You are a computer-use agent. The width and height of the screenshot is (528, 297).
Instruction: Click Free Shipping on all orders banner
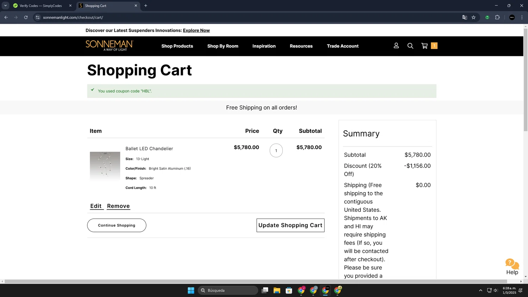click(262, 108)
